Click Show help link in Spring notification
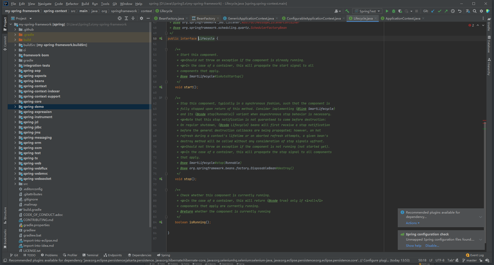This screenshot has width=494, height=265. (413, 246)
